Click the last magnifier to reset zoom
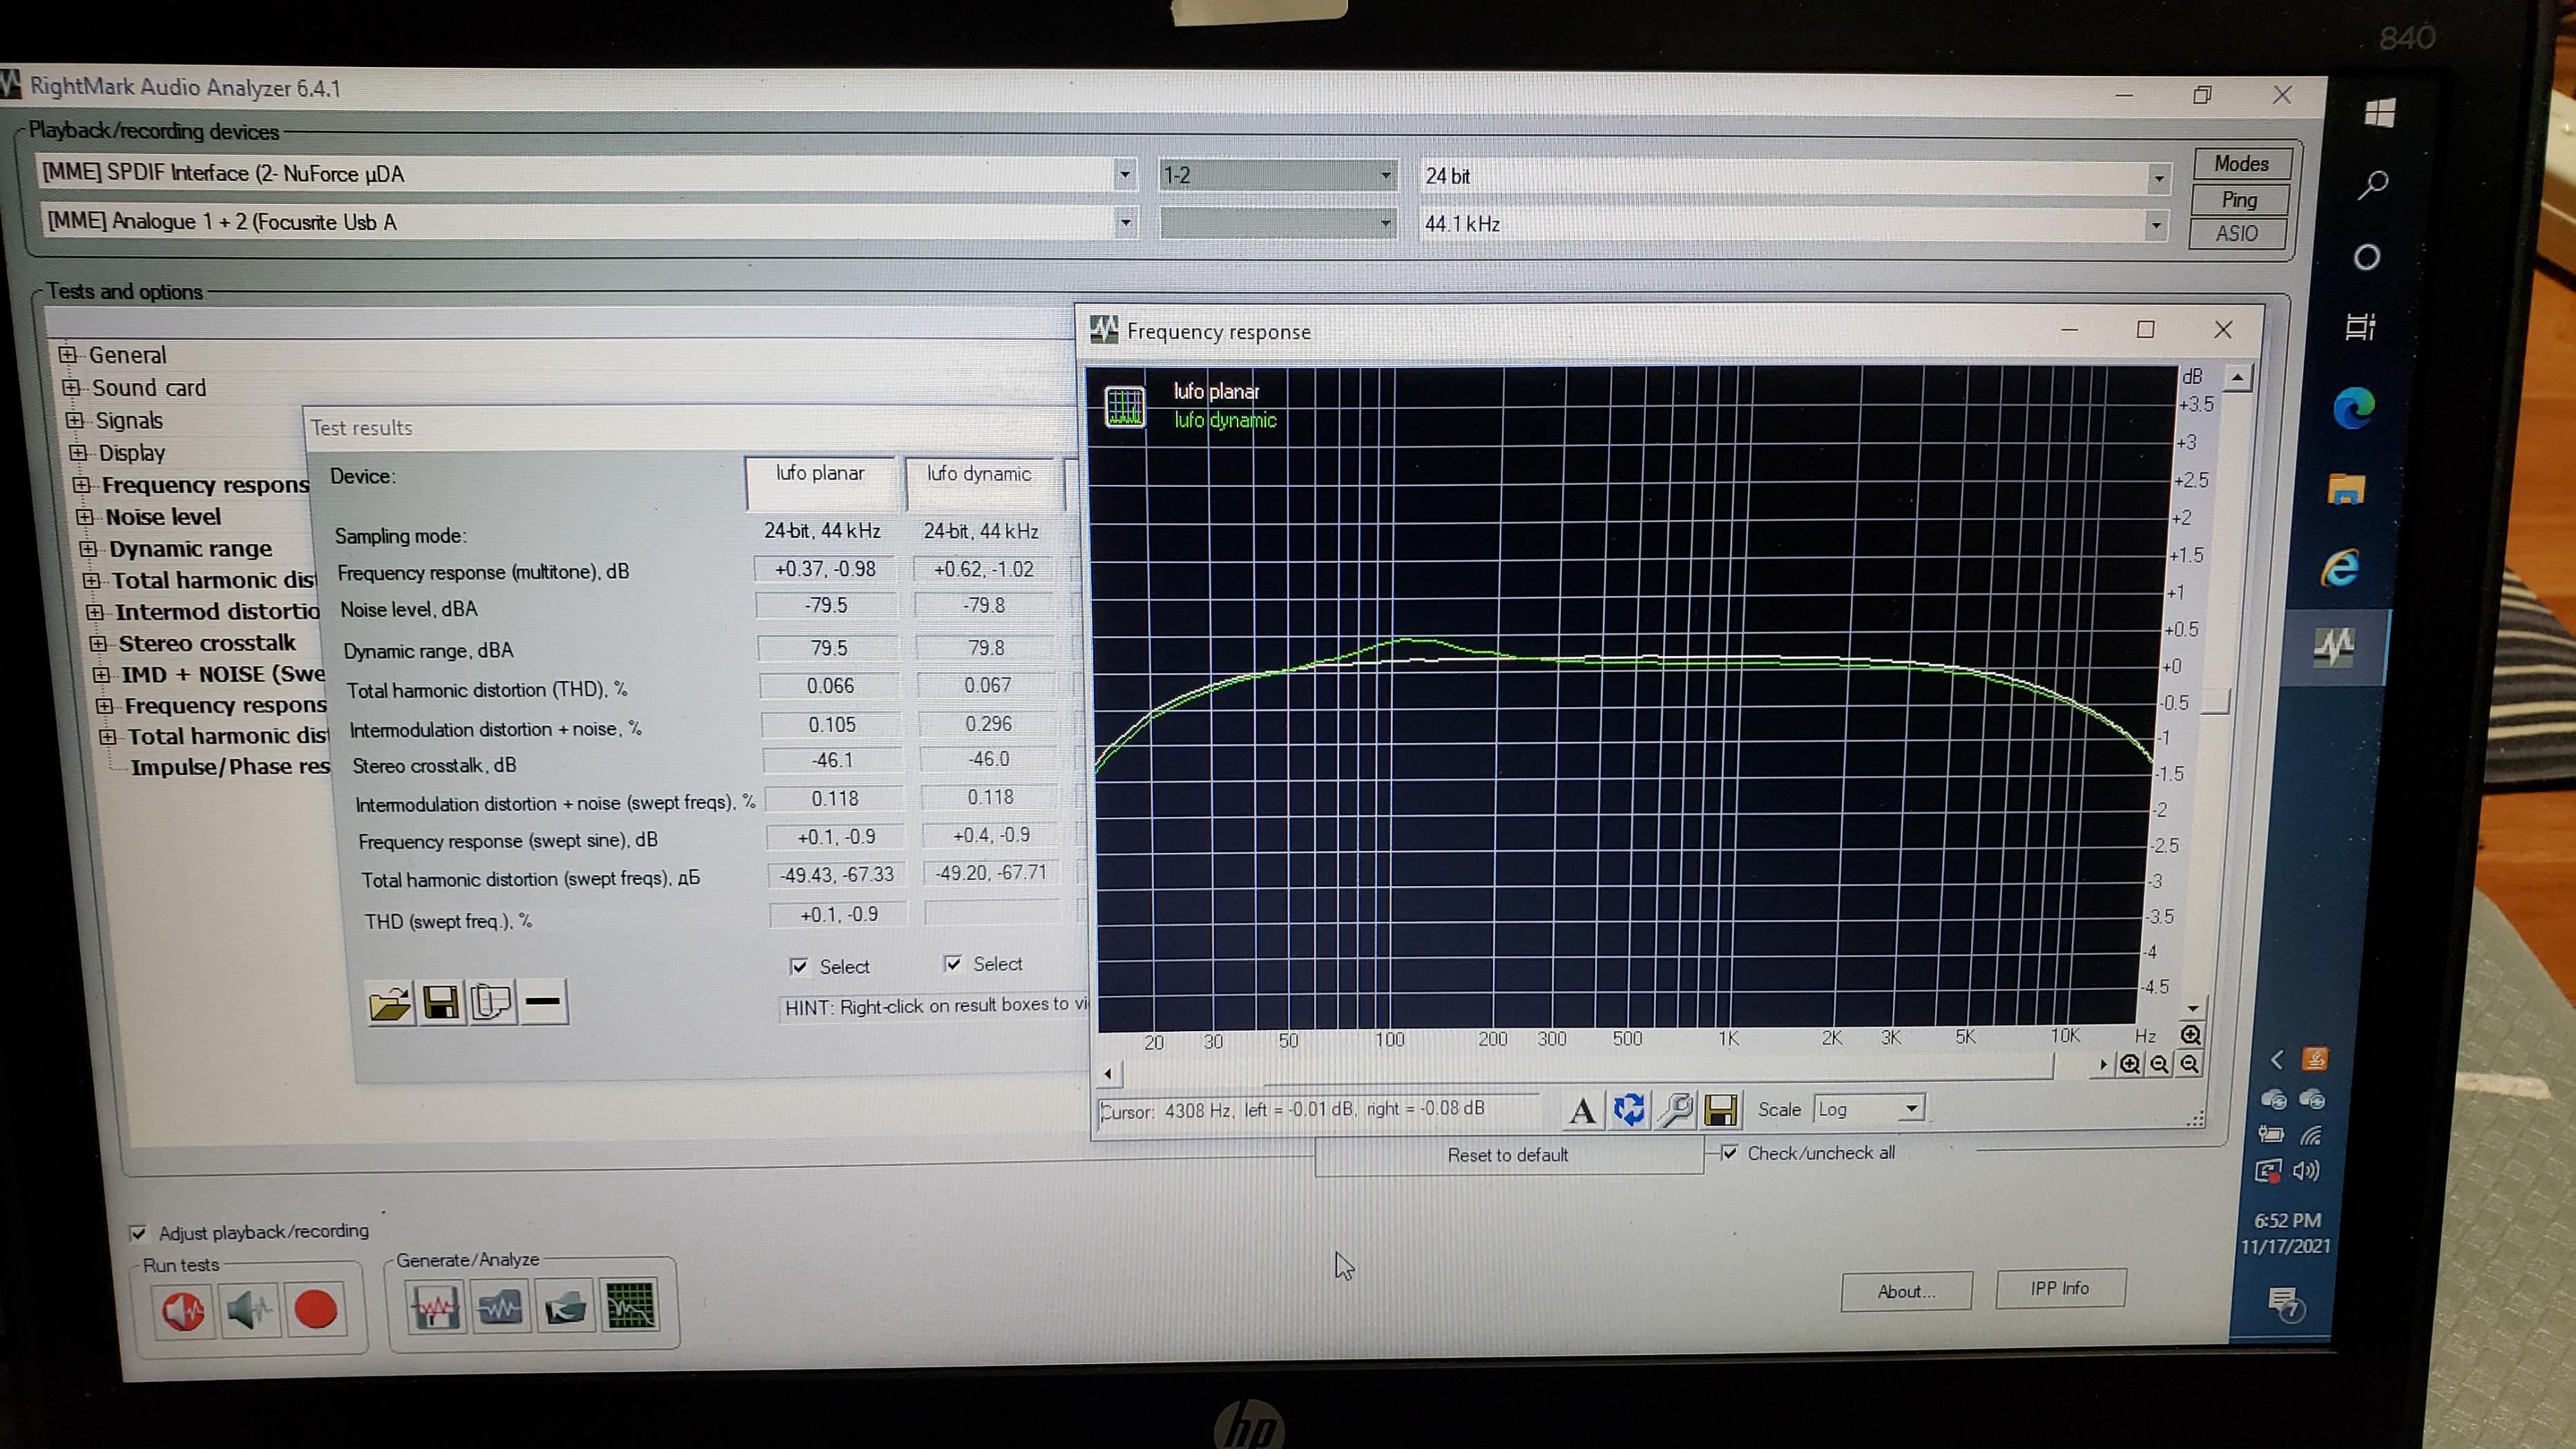Screen dimensions: 2576x1449 2189,1065
